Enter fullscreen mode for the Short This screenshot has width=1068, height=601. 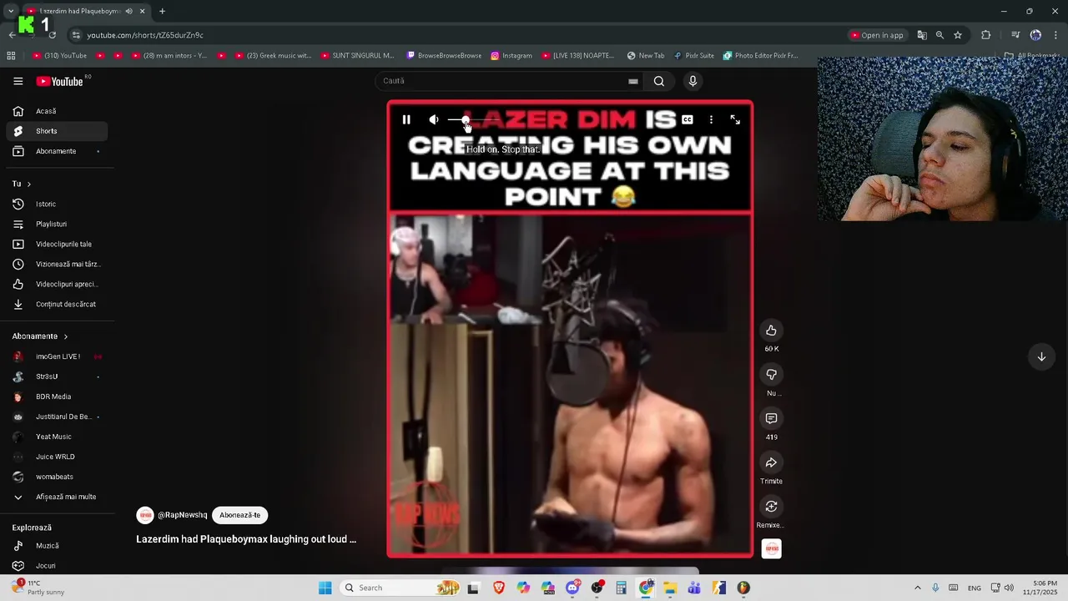[x=735, y=119]
